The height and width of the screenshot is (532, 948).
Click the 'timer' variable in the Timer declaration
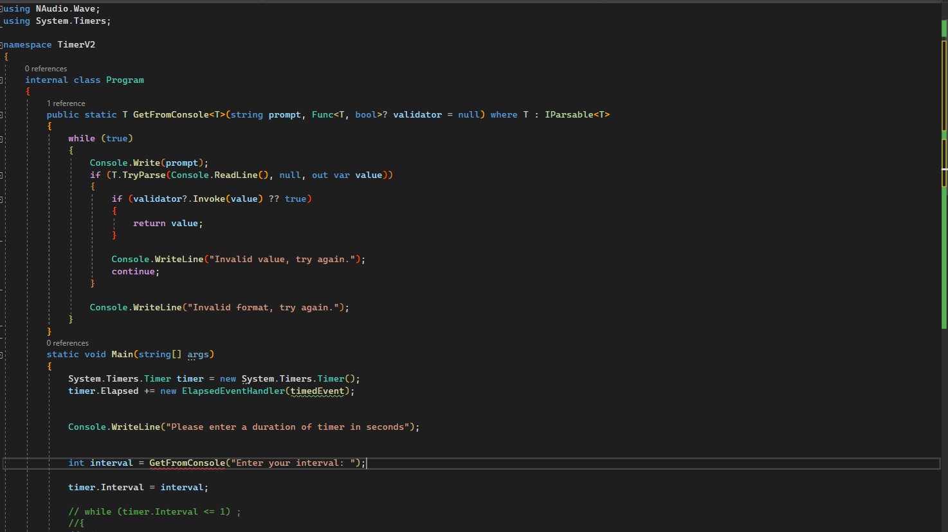pyautogui.click(x=190, y=379)
